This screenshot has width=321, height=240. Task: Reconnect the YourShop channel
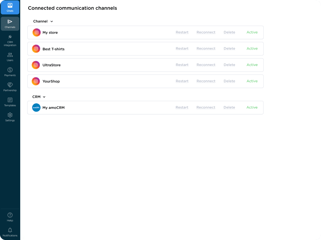click(x=206, y=81)
